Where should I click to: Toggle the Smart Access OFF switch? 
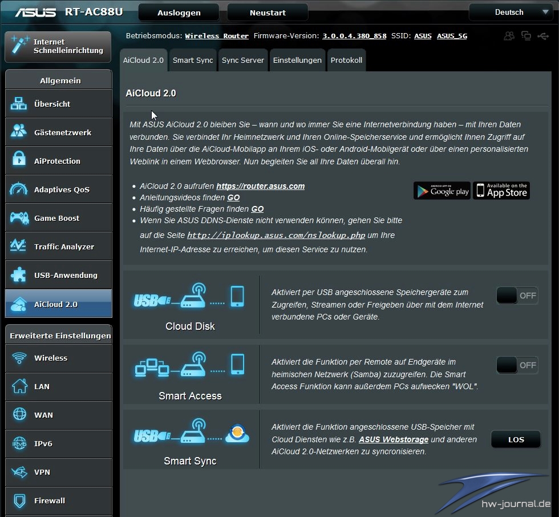click(517, 365)
